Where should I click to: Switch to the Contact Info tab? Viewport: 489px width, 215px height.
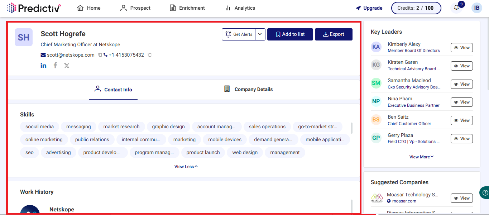coord(113,89)
